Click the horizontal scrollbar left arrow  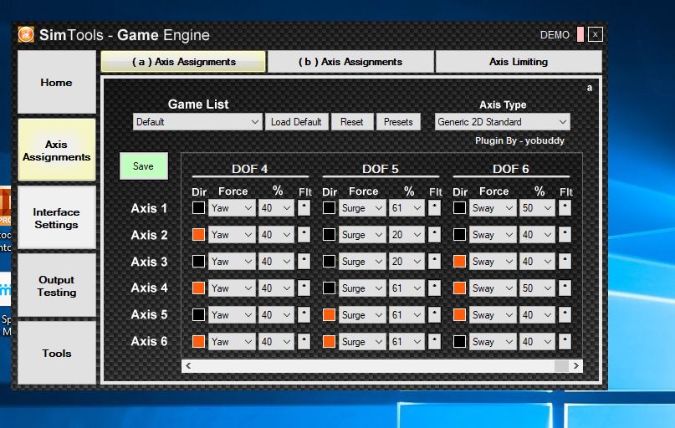point(188,365)
